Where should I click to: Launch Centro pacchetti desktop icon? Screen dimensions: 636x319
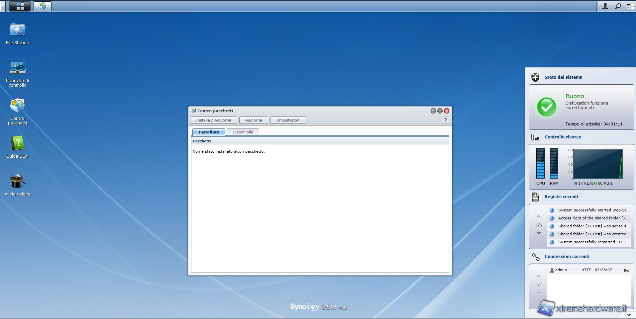17,106
